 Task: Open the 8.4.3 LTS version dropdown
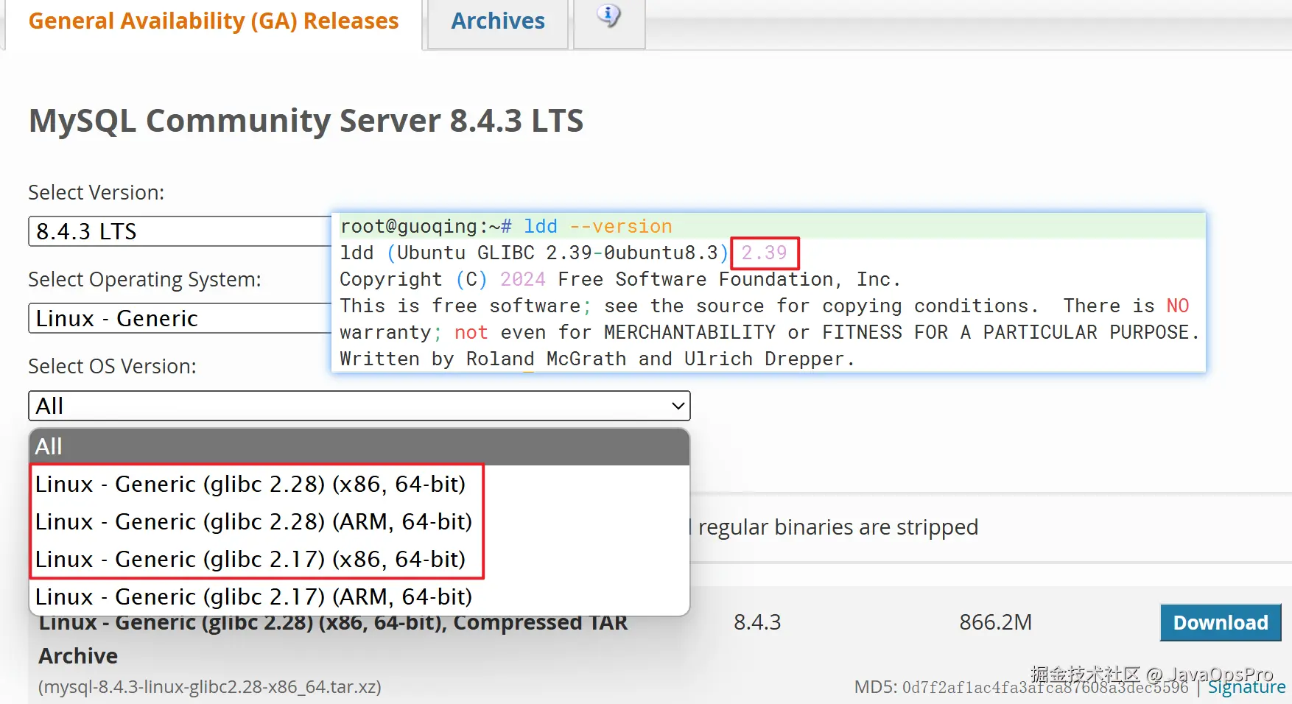180,231
